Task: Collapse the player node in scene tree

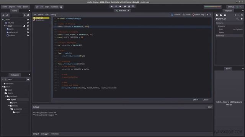Action: pos(4,26)
